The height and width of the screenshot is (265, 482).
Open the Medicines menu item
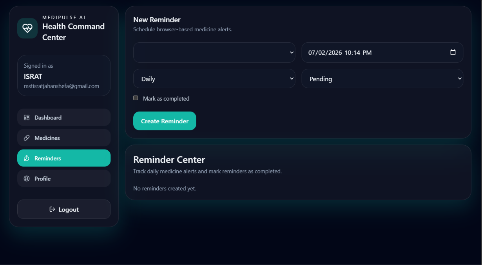(64, 138)
